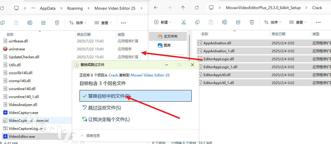The width and height of the screenshot is (331, 144).
Task: Click Refresh icon in right window
Action: point(197,8)
